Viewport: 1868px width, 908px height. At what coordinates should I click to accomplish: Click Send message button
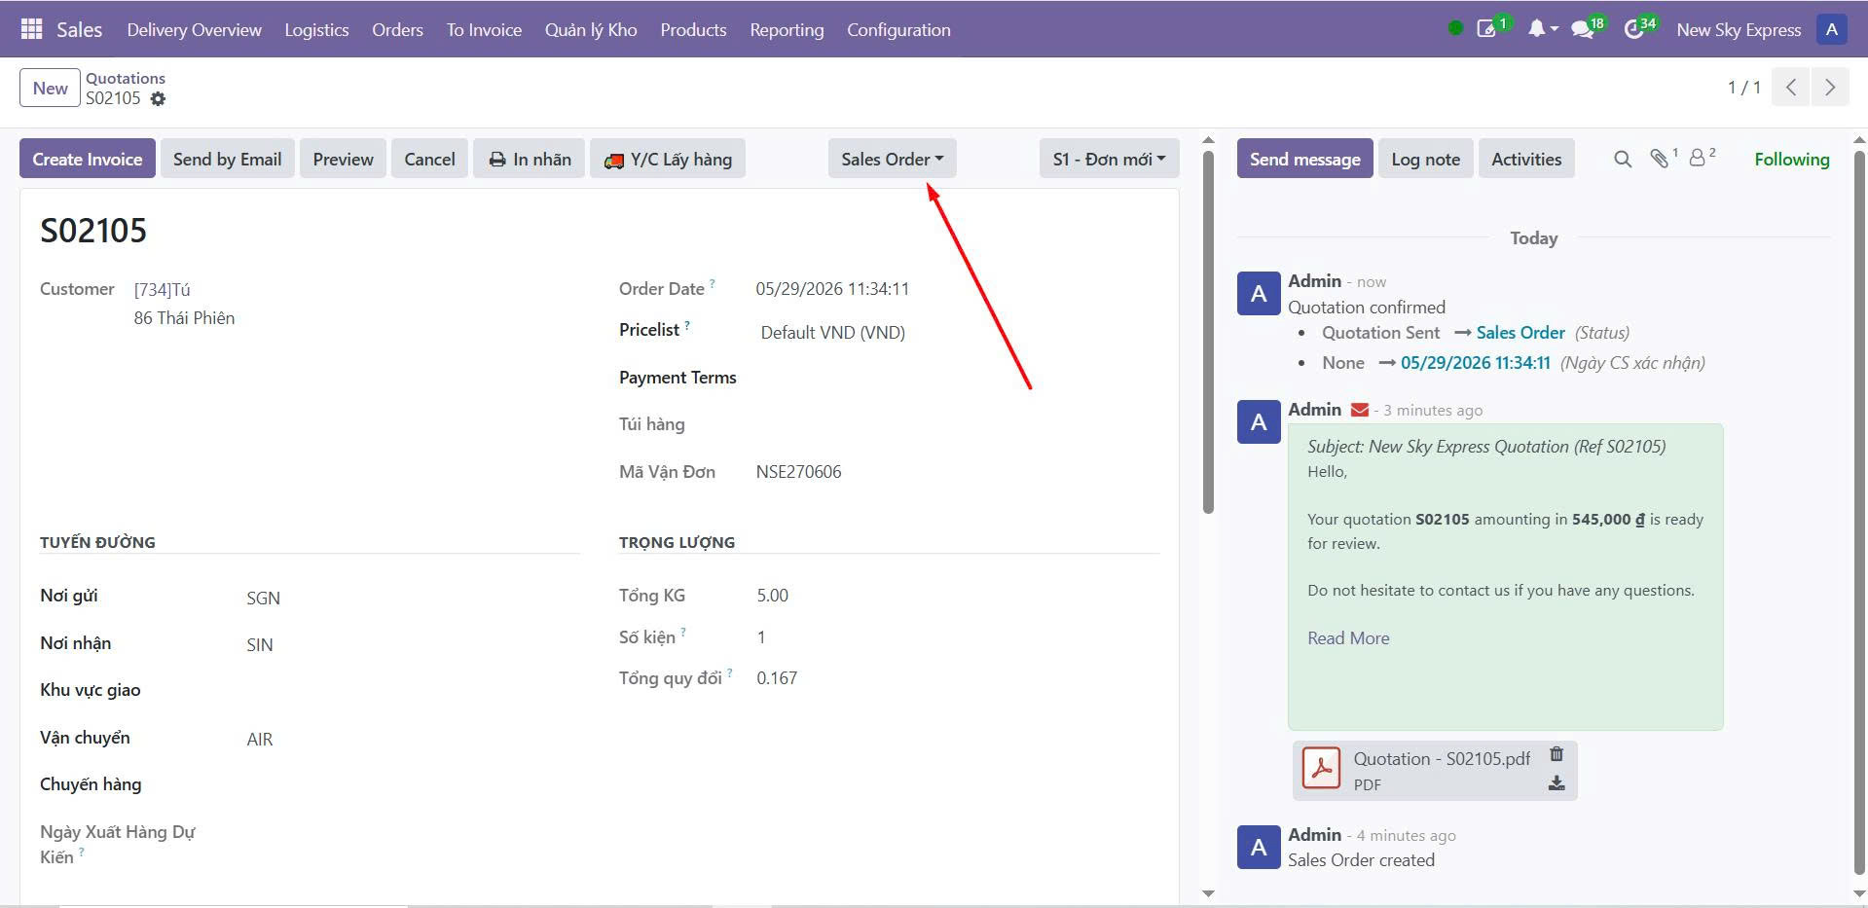tap(1304, 159)
